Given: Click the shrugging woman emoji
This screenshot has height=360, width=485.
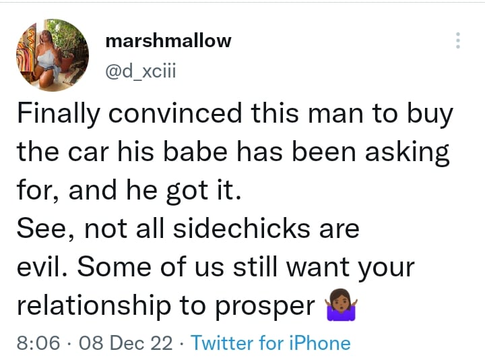Looking at the screenshot, I should (341, 305).
